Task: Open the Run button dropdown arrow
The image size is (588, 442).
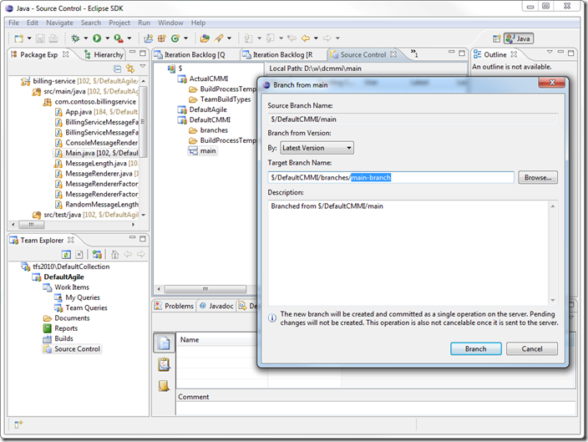Action: 107,38
